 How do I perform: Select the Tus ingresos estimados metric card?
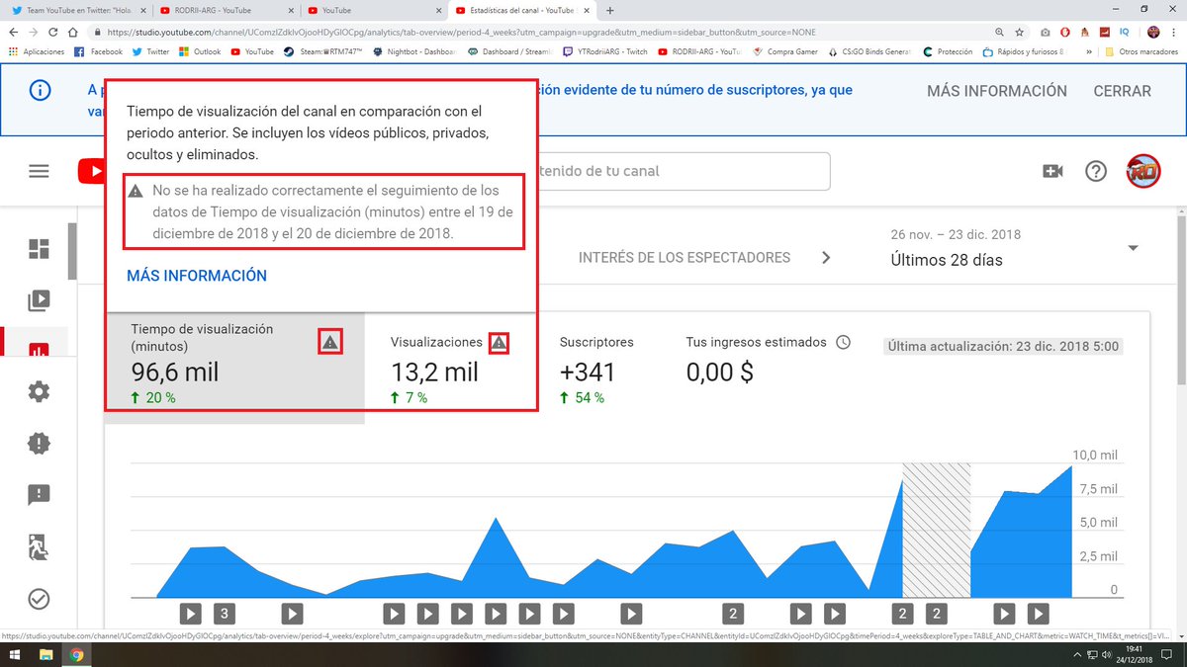pyautogui.click(x=769, y=369)
